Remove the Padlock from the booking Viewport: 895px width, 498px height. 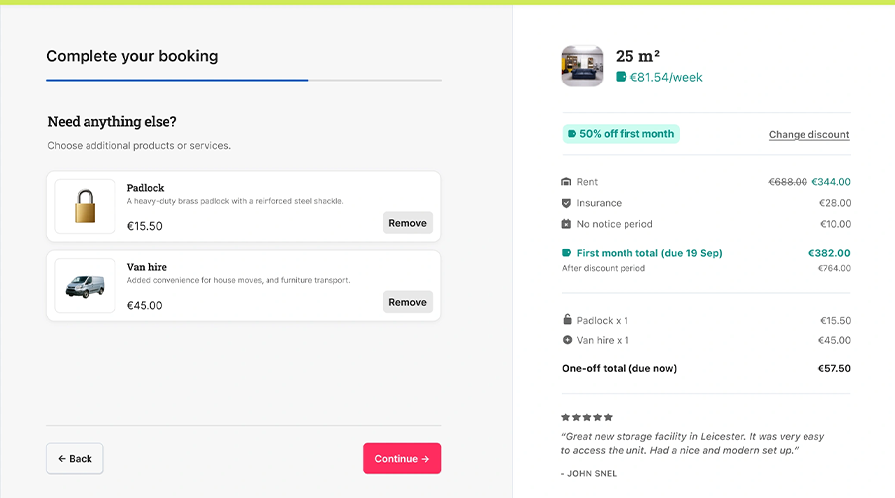point(407,223)
